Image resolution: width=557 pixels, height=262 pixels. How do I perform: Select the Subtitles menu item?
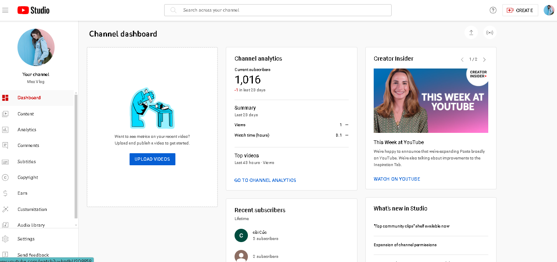click(x=27, y=162)
